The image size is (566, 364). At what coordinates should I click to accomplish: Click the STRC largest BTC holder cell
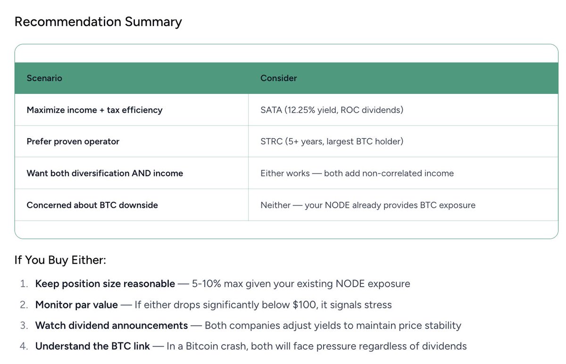coord(332,141)
